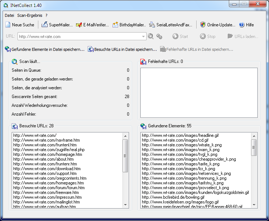269x221 pixels.
Task: Select http://www.wt-rate.com/zugriffe/real.php entry
Action: (49, 150)
